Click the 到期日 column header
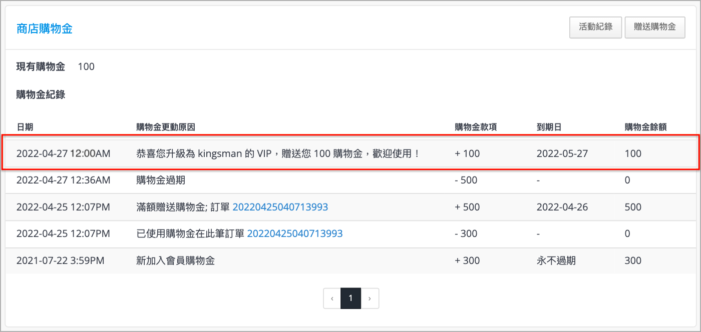 549,127
